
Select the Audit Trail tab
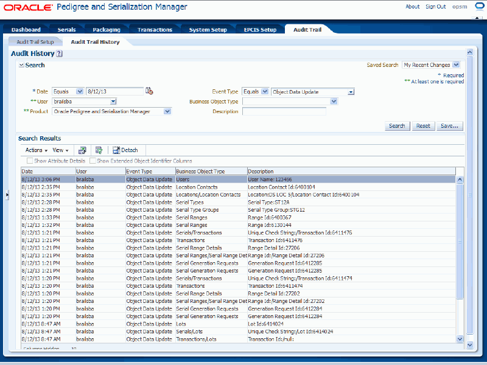coord(307,29)
